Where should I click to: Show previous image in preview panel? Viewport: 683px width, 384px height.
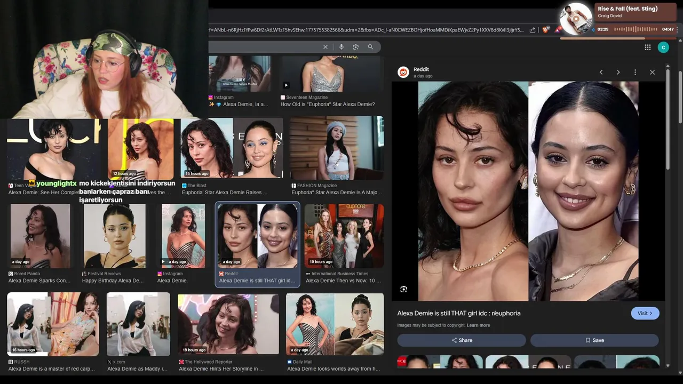click(601, 72)
